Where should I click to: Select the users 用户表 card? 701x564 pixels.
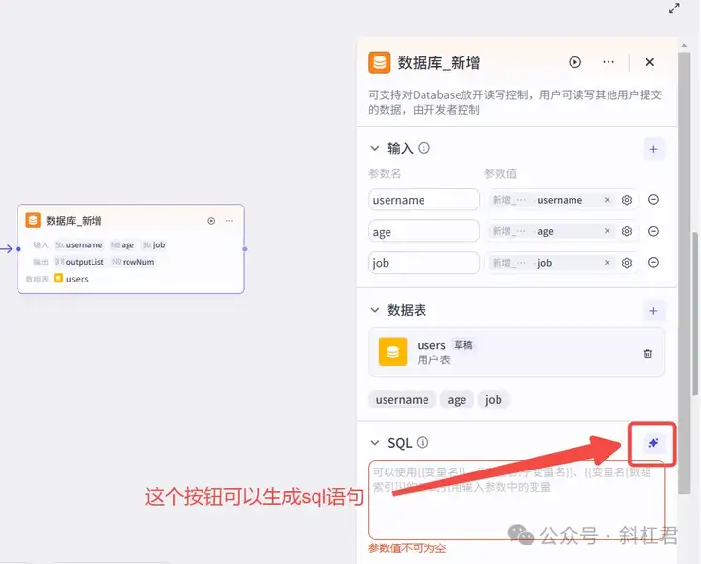click(516, 352)
